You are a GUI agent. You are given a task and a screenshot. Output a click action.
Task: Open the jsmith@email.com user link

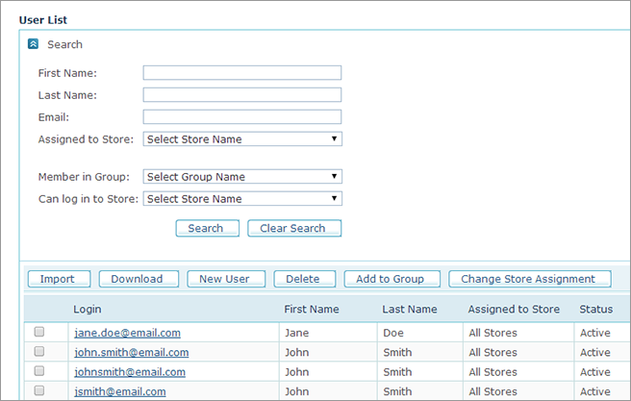pos(119,391)
